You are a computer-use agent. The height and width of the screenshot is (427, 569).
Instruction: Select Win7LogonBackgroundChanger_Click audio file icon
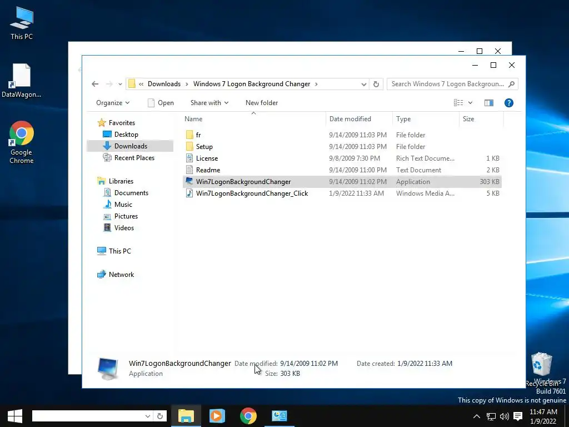pos(189,193)
